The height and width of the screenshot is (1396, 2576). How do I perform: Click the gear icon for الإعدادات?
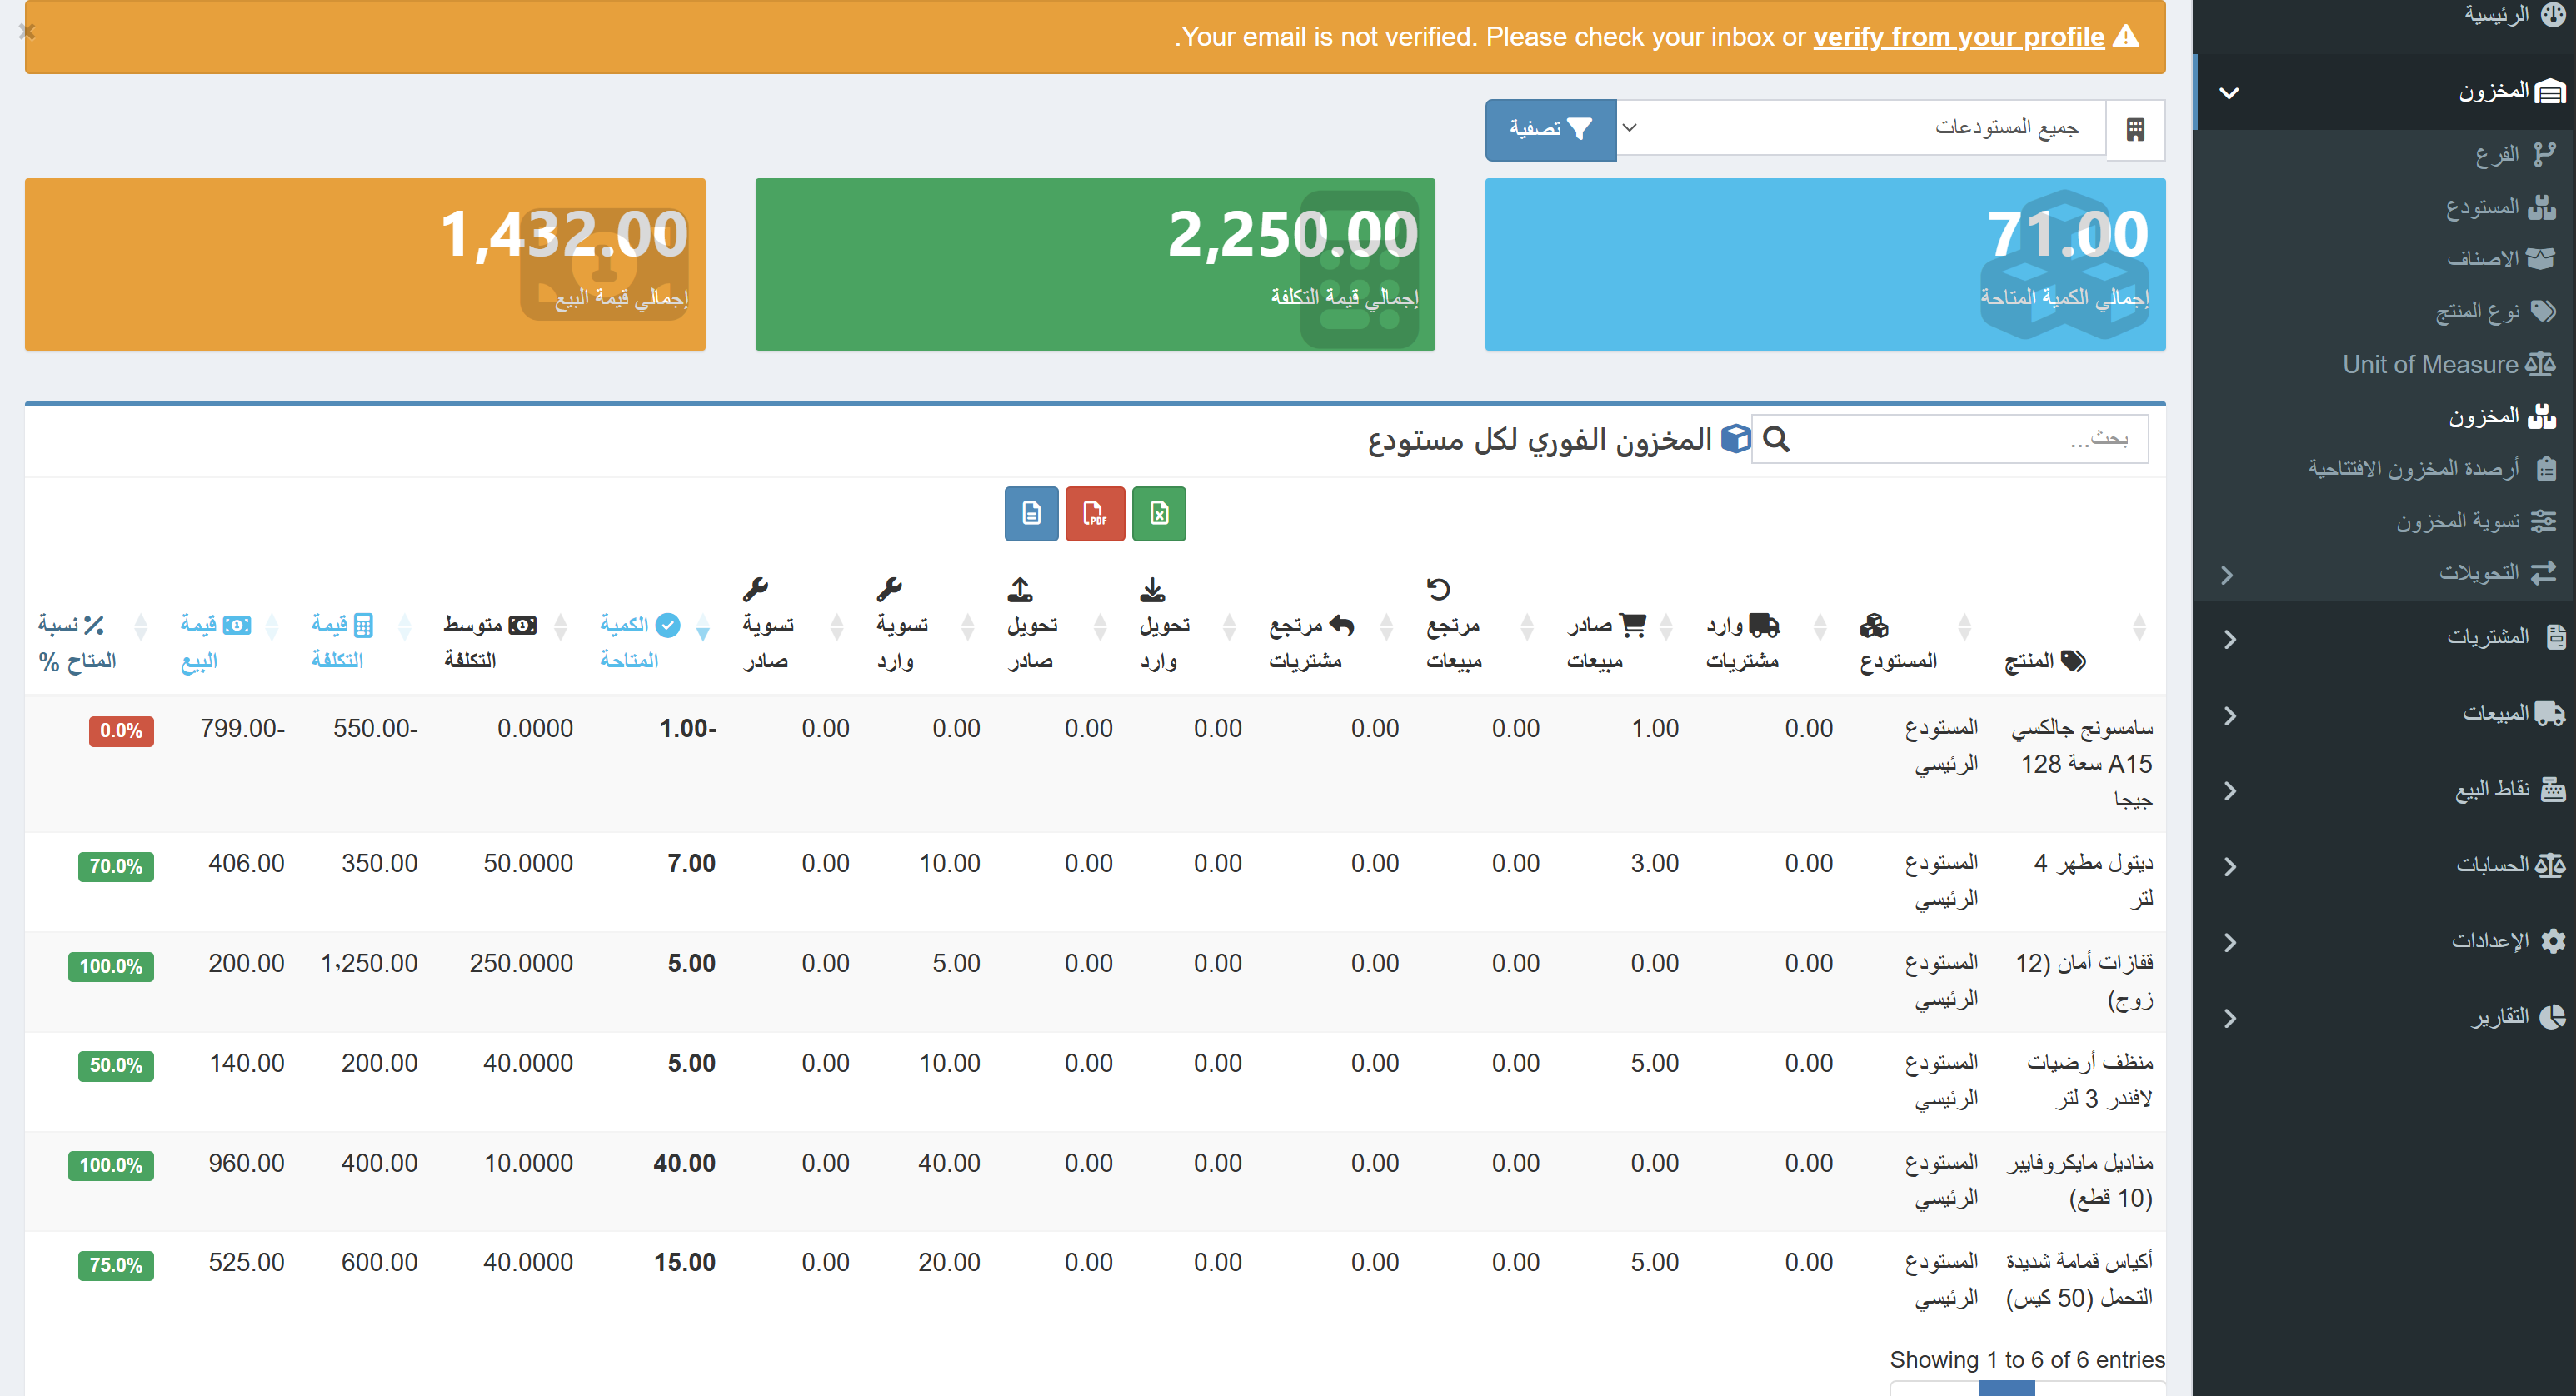(2553, 941)
